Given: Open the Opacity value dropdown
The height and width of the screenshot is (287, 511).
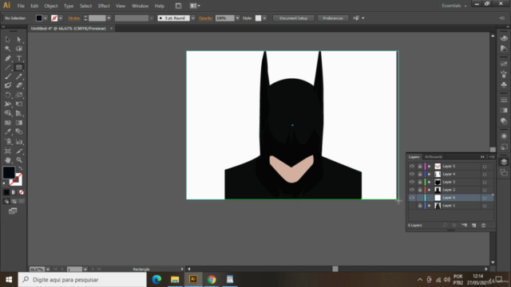Looking at the screenshot, I should click(x=237, y=18).
